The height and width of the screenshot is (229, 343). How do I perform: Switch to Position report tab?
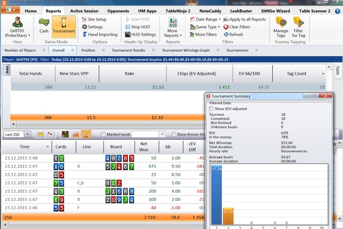88,50
